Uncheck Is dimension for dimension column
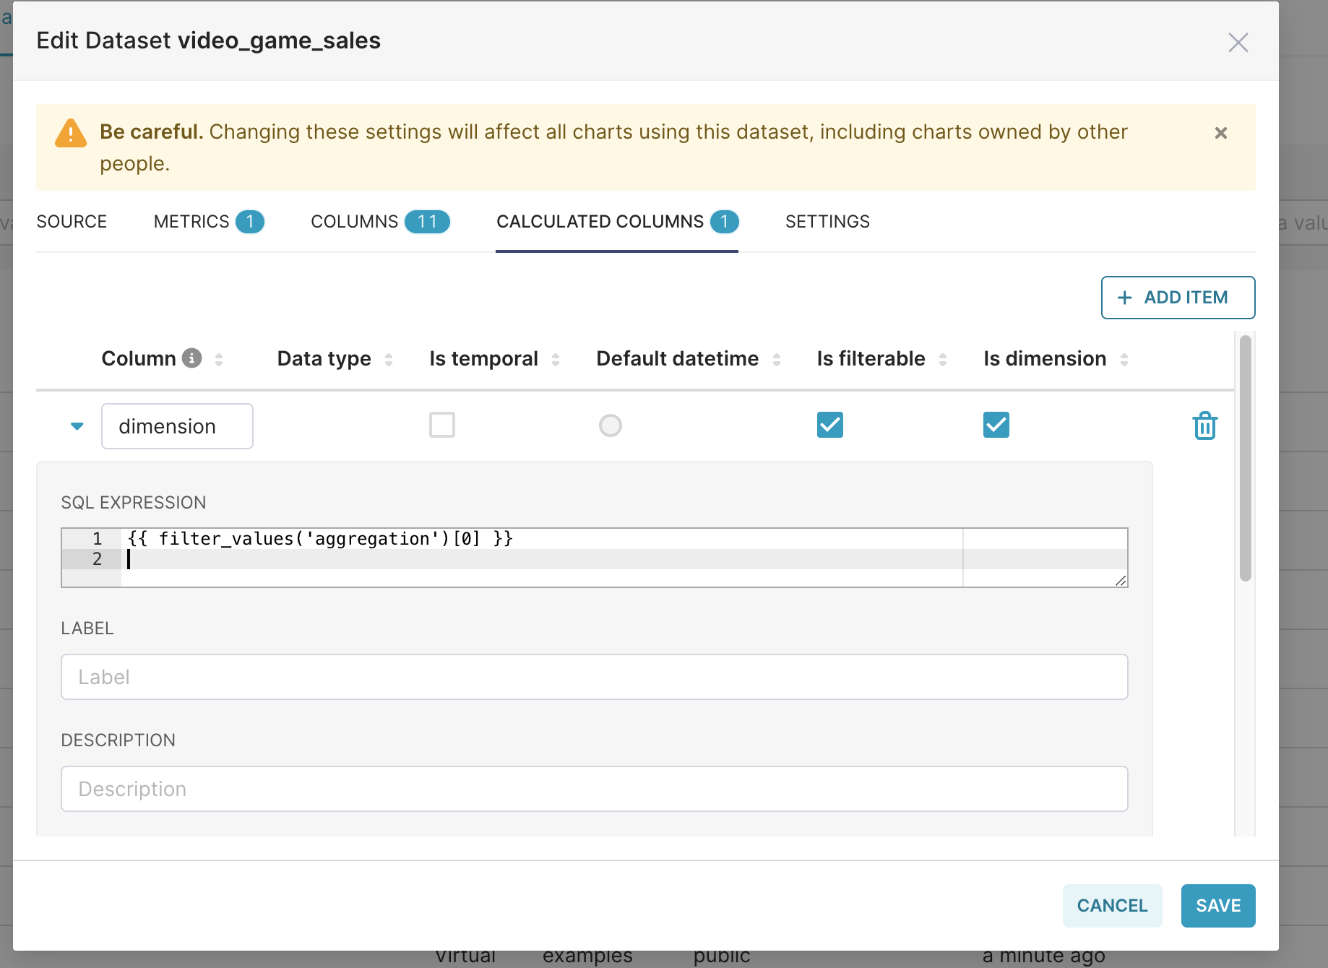This screenshot has width=1328, height=968. [996, 425]
